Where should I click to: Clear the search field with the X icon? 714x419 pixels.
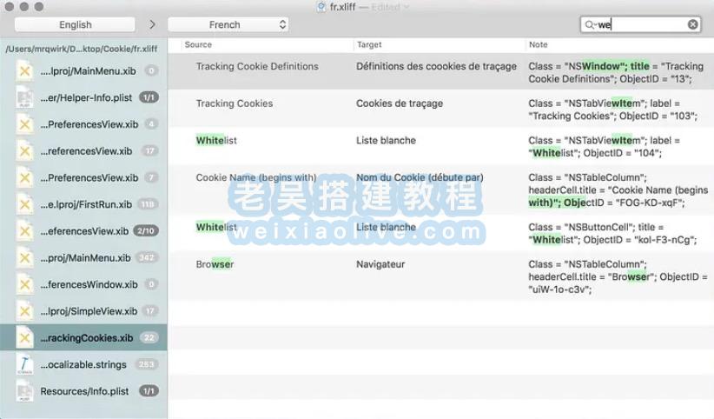[692, 24]
